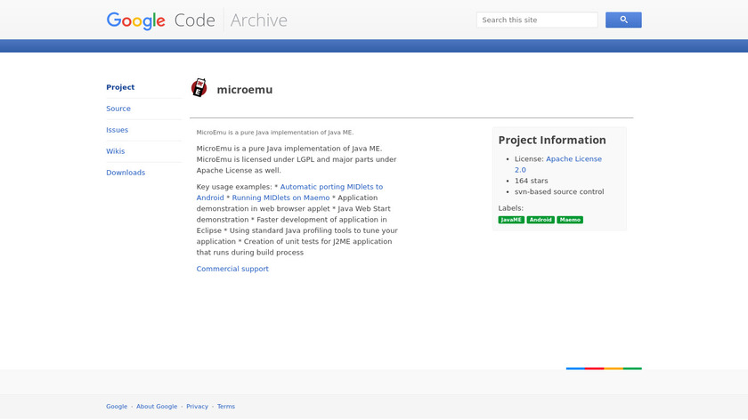Open the Project sidebar tab

[120, 87]
